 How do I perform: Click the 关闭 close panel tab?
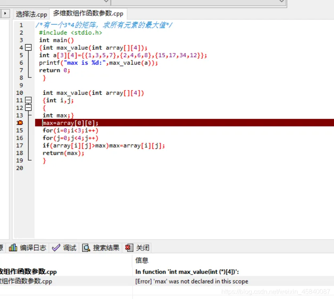point(137,248)
